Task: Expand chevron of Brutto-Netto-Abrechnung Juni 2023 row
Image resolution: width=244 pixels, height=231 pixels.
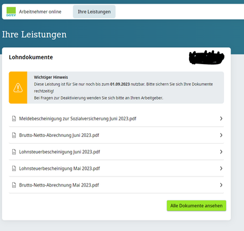Action: tap(221, 135)
